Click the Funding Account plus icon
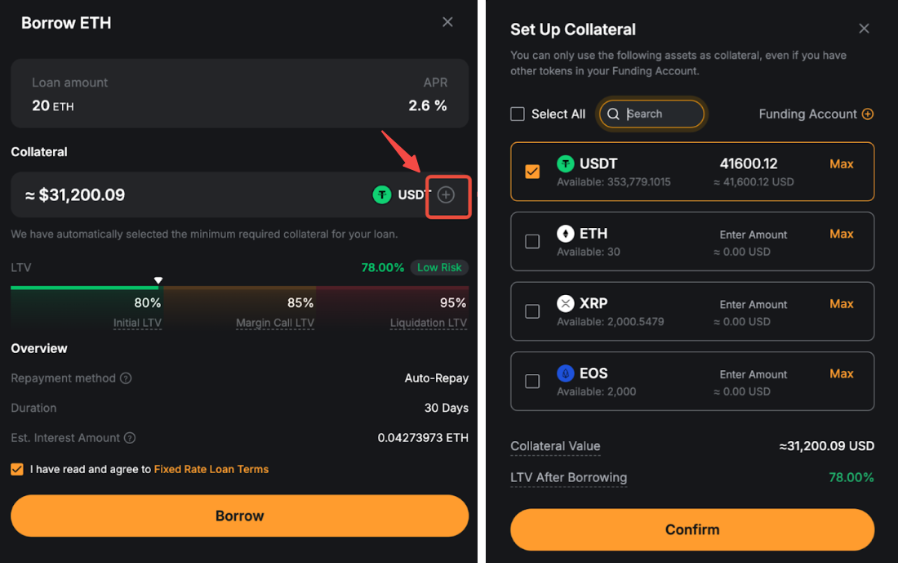Viewport: 898px width, 563px height. 868,114
